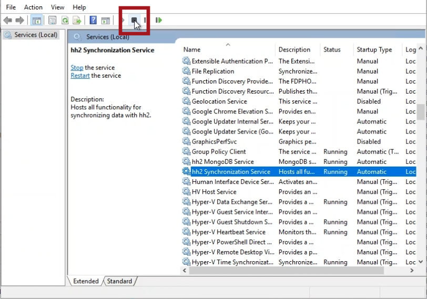
Task: Click the horizontal scrollbar left arrow
Action: tap(185, 271)
